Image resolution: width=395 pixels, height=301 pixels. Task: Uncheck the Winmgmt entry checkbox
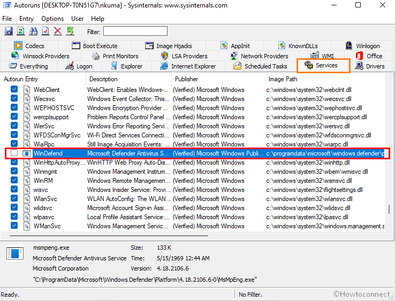(14, 171)
